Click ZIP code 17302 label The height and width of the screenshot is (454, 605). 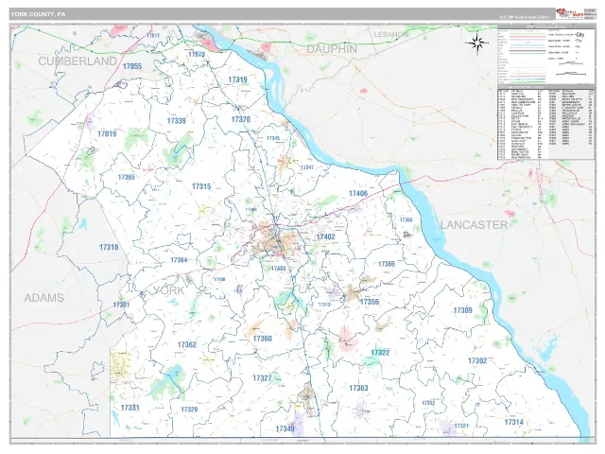477,360
